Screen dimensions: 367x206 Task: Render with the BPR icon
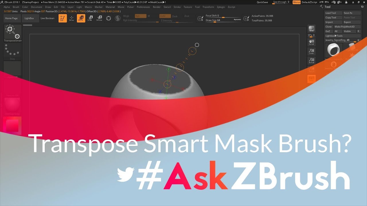311,29
